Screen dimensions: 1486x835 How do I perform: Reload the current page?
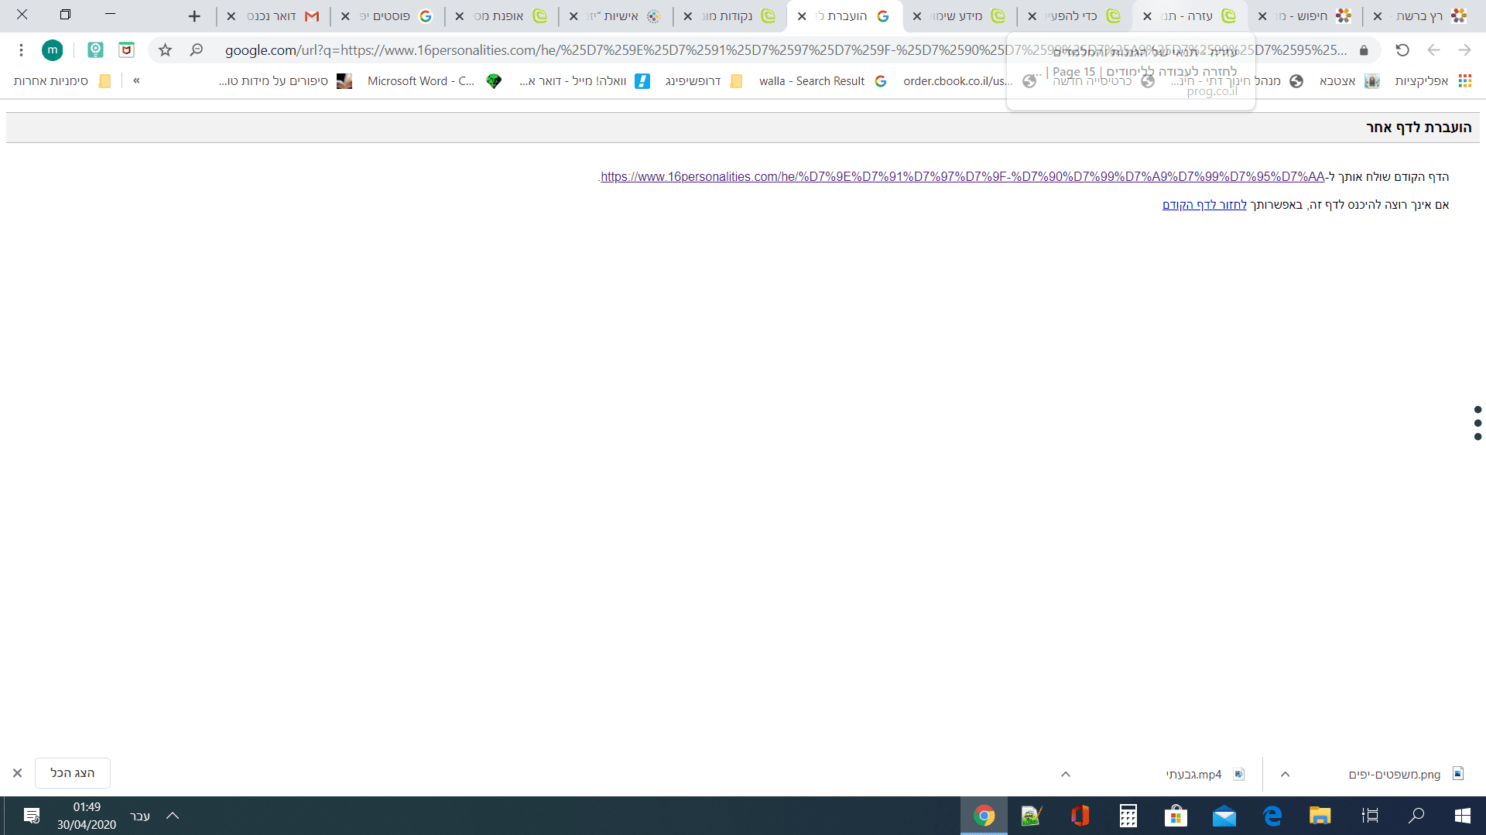click(1402, 50)
